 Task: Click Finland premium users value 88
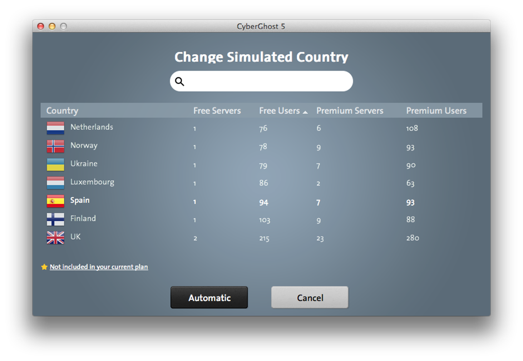click(411, 220)
